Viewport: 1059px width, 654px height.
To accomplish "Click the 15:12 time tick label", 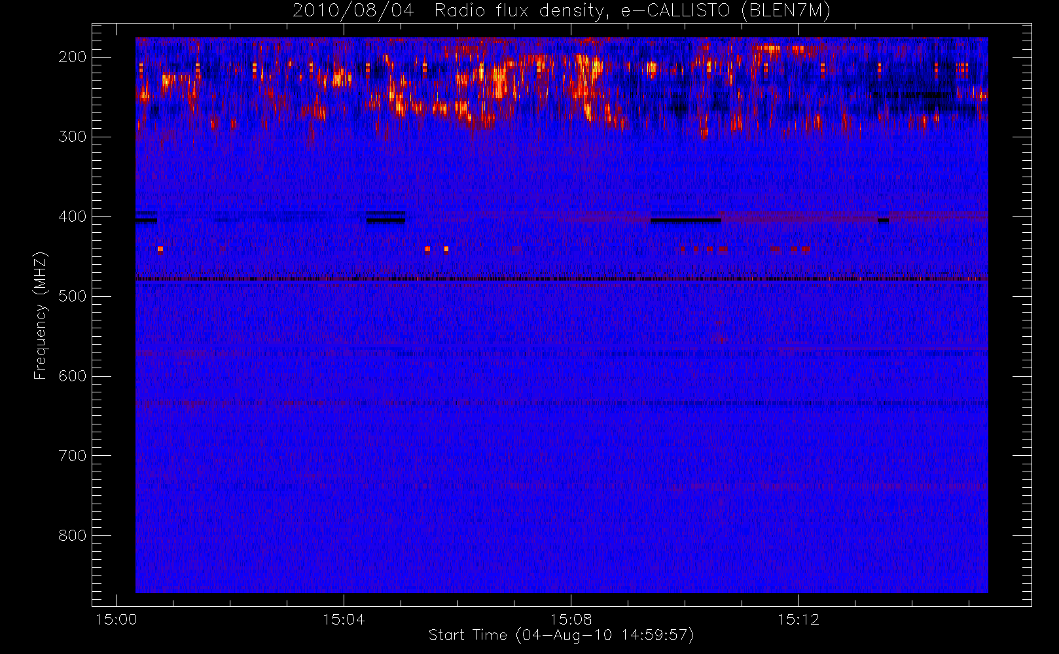I will click(799, 619).
